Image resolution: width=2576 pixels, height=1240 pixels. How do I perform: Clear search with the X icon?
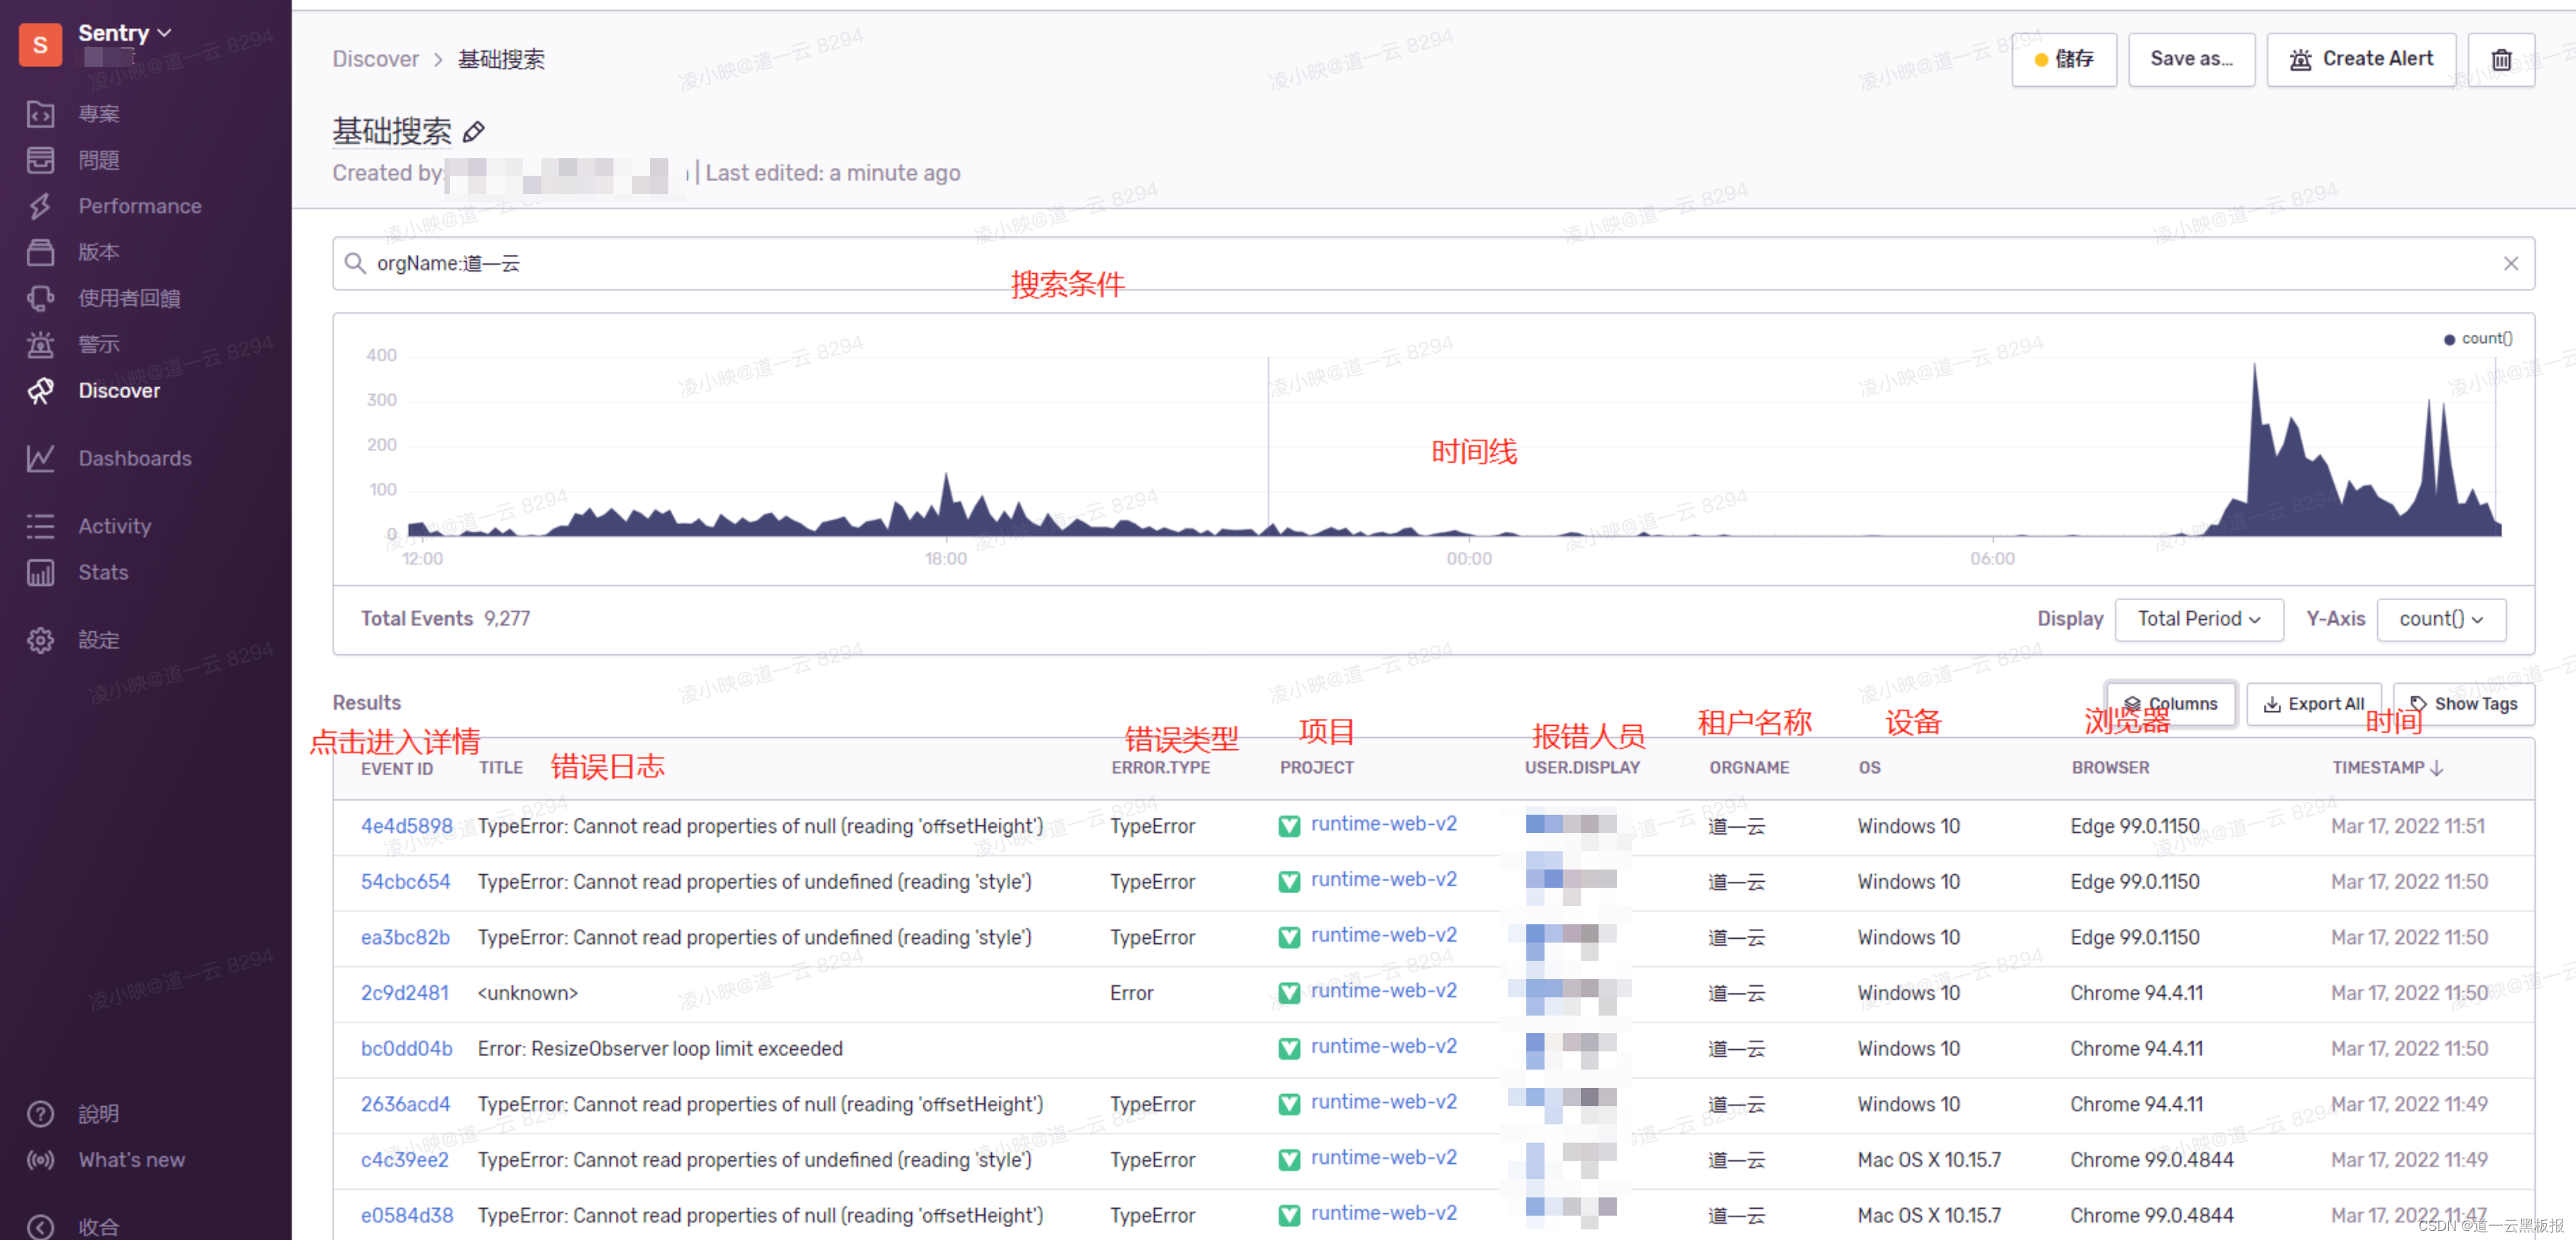point(2510,264)
